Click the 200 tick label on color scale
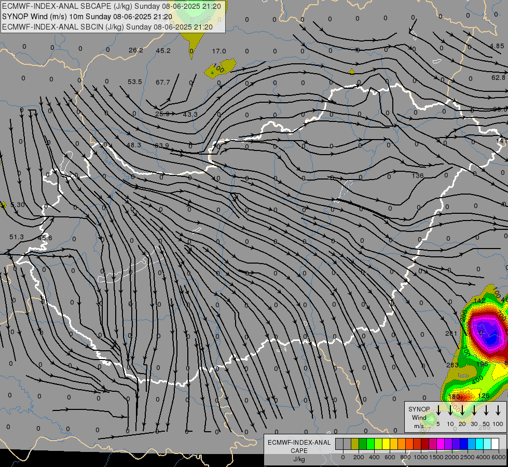The width and height of the screenshot is (508, 467). (x=359, y=457)
